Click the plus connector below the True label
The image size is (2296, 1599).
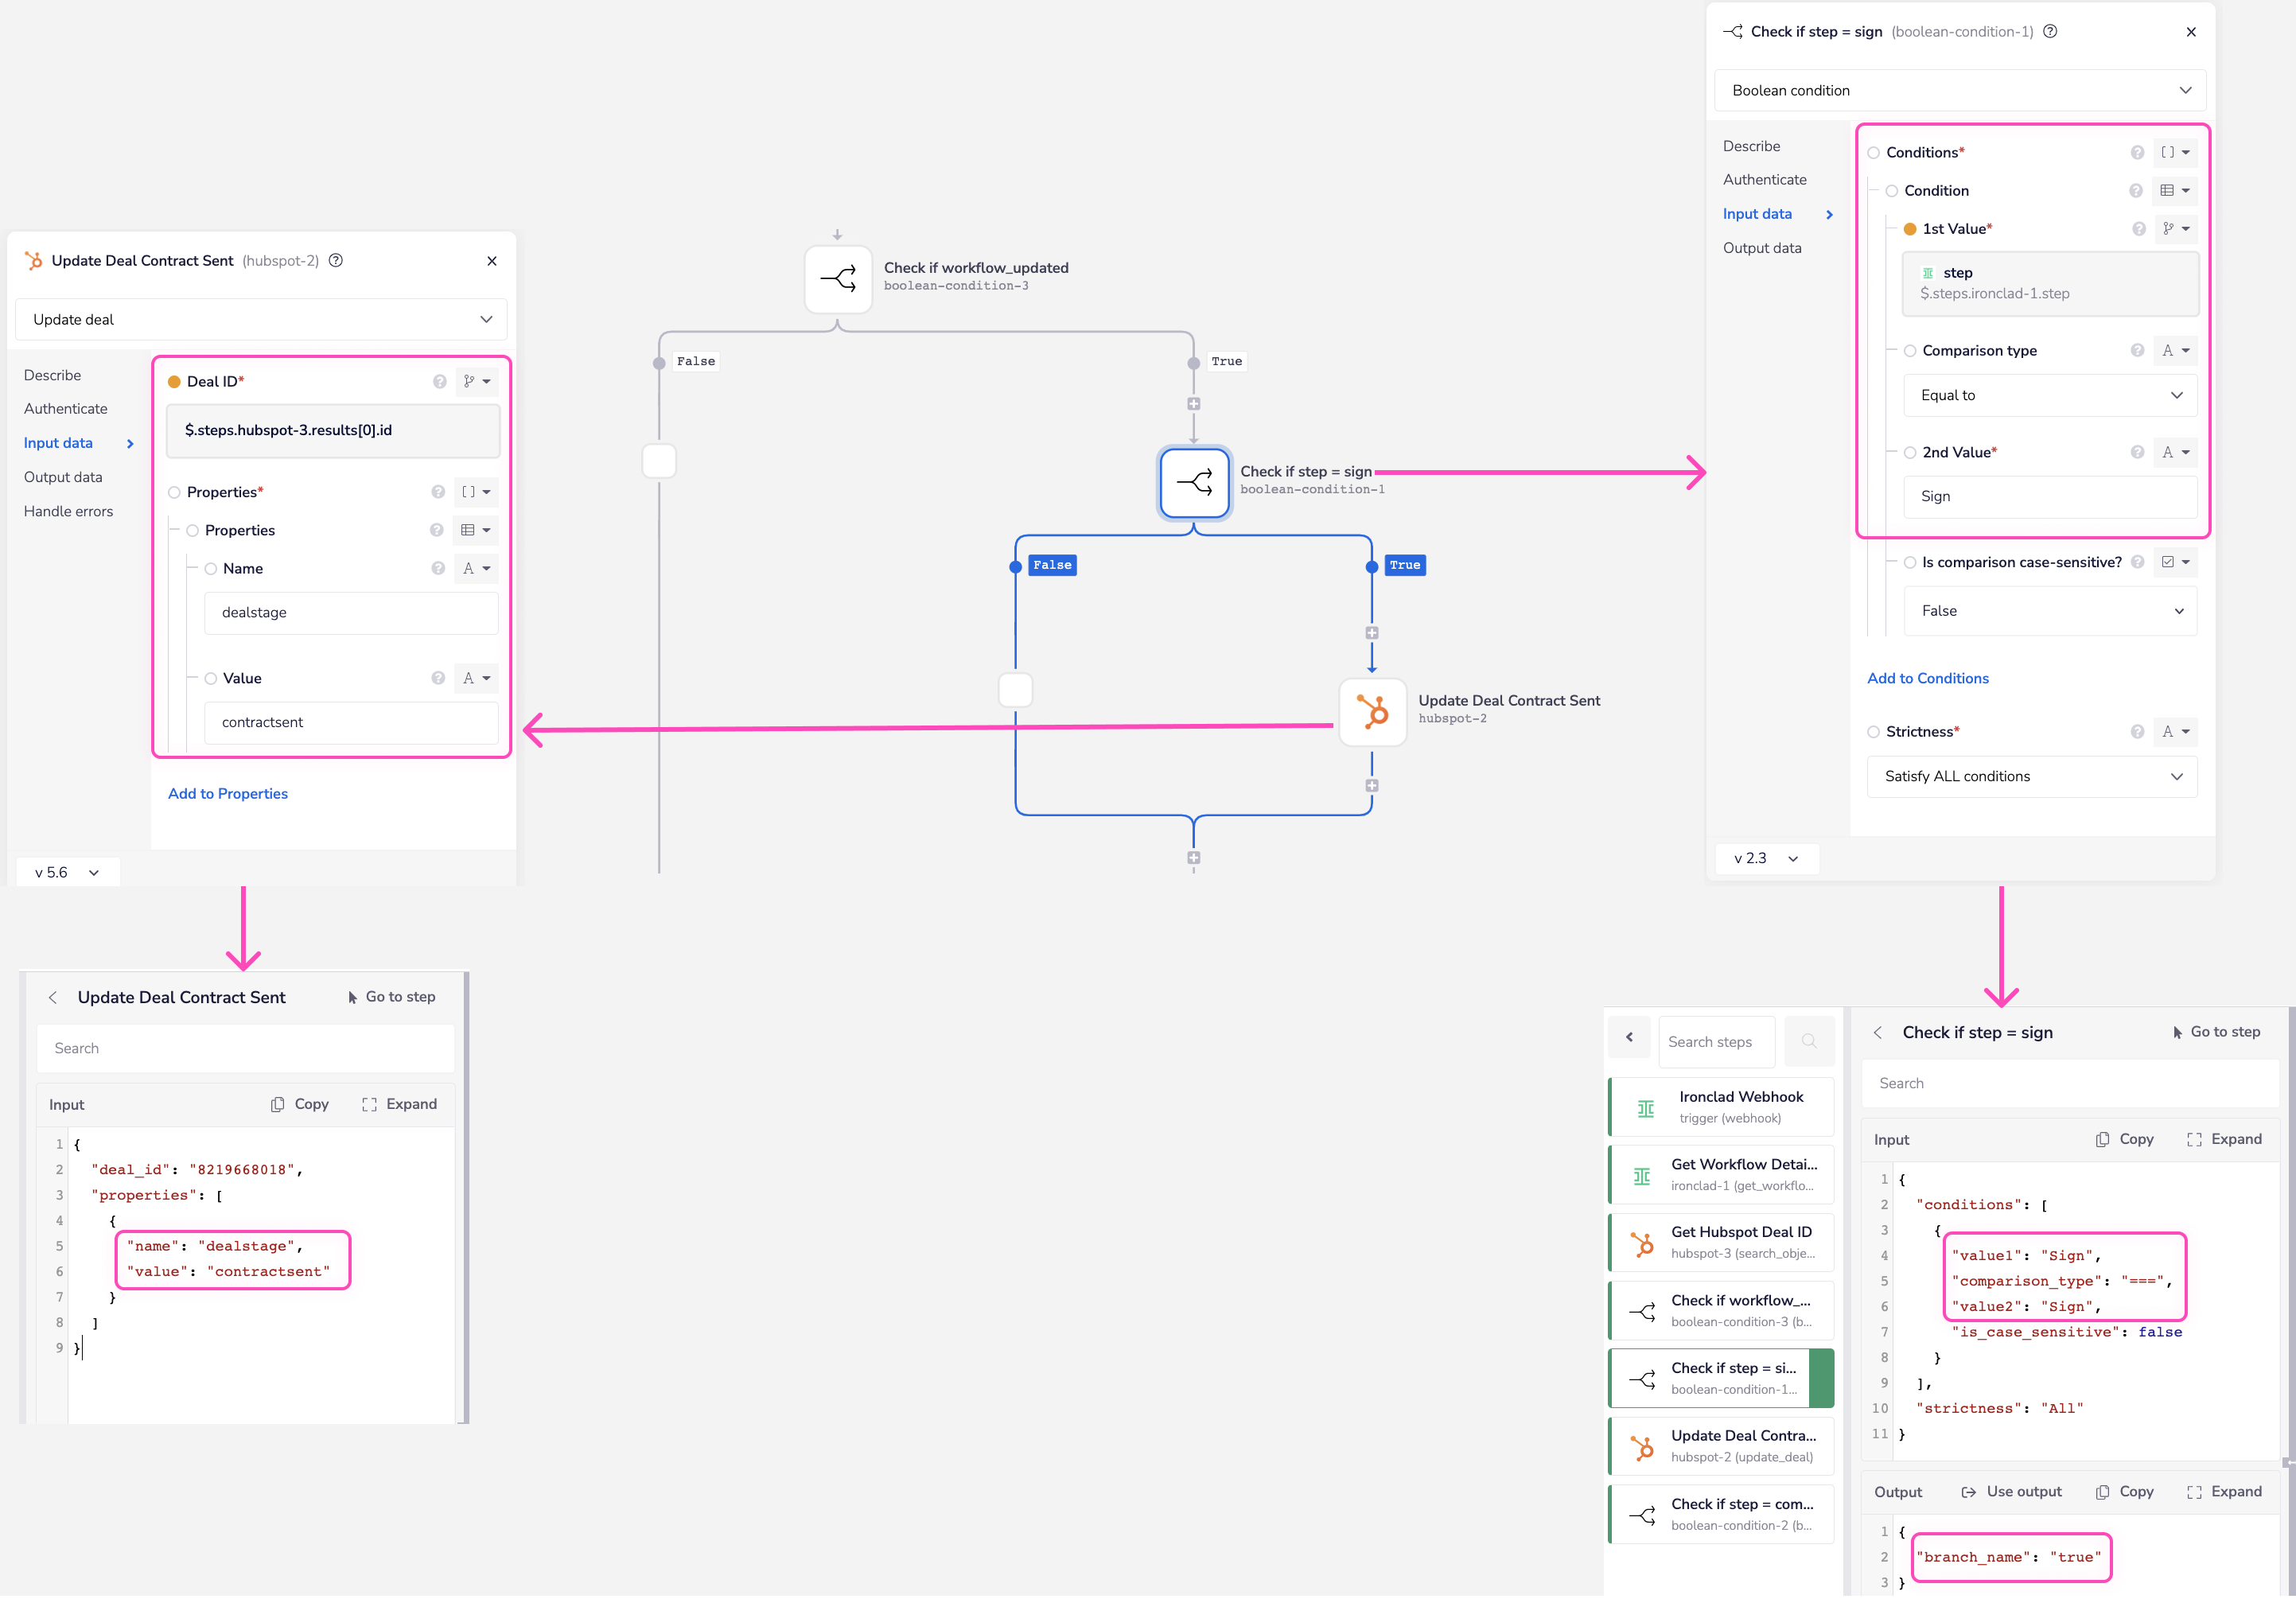click(1193, 404)
